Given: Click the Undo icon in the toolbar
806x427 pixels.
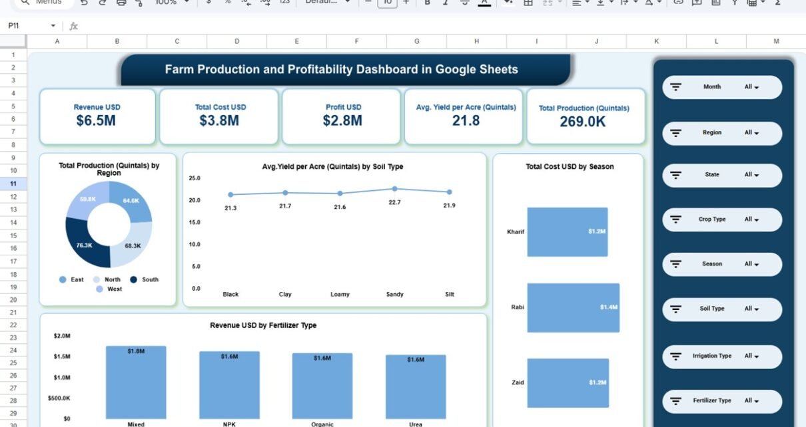Looking at the screenshot, I should 83,3.
